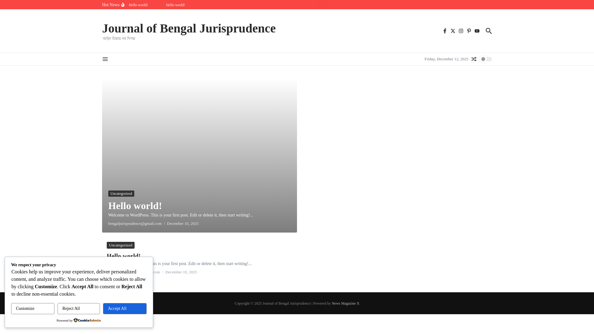Screen dimensions: 594x334
Task: Open the Facebook social icon
Action: [x=445, y=31]
